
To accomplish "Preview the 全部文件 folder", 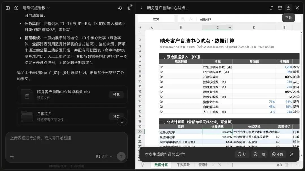I will [x=116, y=116].
